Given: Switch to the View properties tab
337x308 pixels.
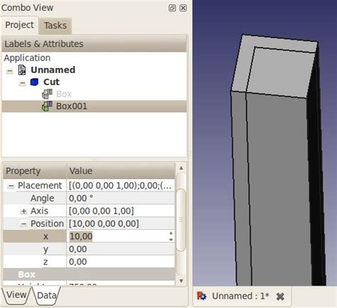Looking at the screenshot, I should click(16, 295).
